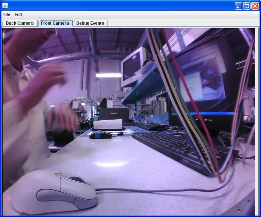
Task: Select the Front Camera tab
Action: [55, 23]
